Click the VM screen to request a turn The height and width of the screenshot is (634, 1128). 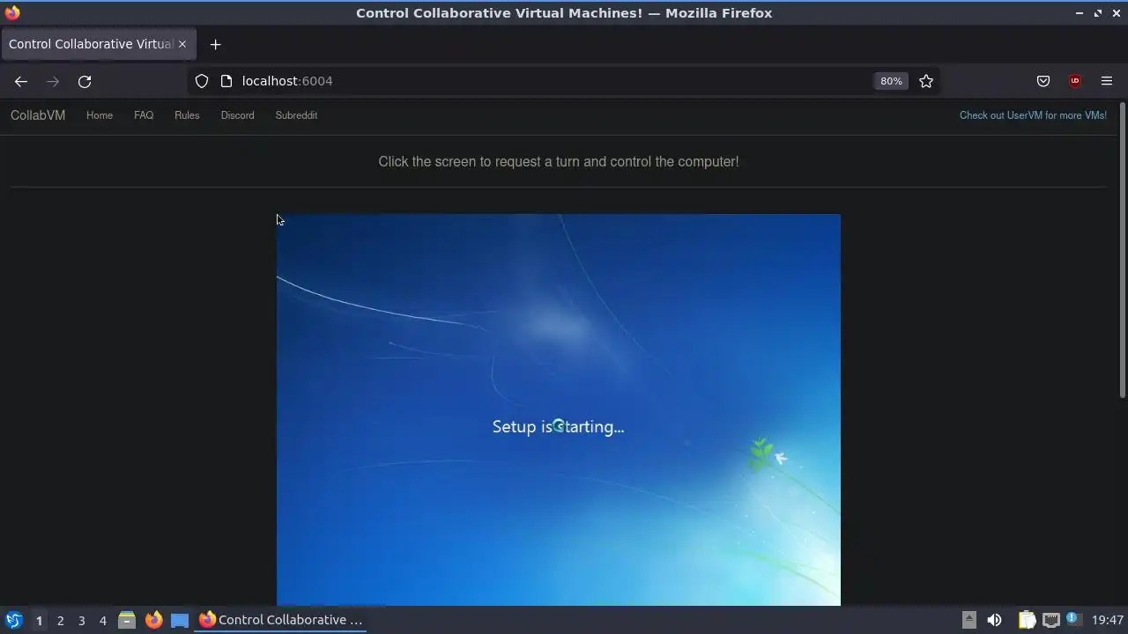(559, 409)
